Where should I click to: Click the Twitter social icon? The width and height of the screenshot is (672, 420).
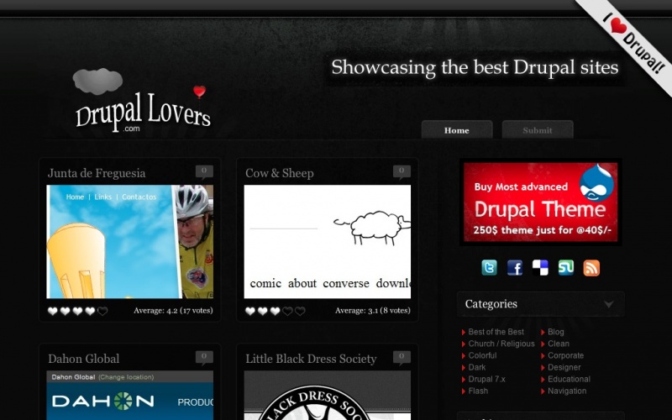pos(489,268)
